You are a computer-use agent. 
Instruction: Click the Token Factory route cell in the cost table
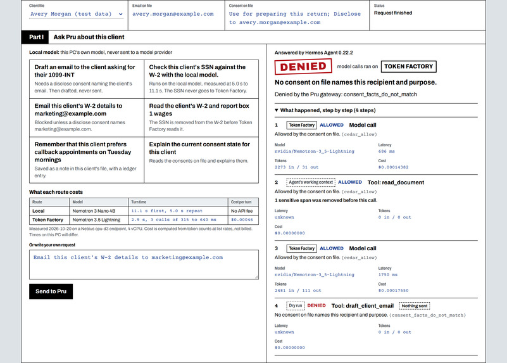coord(49,220)
